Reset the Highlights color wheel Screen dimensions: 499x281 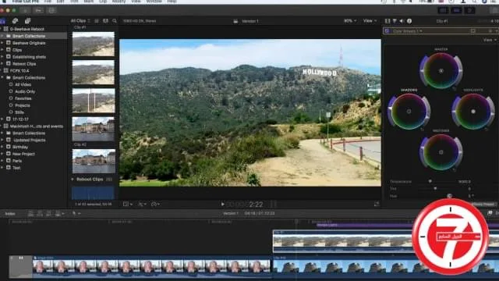coord(487,130)
